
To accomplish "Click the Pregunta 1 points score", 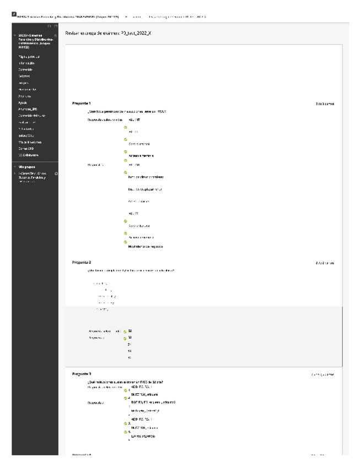I will tap(325, 104).
